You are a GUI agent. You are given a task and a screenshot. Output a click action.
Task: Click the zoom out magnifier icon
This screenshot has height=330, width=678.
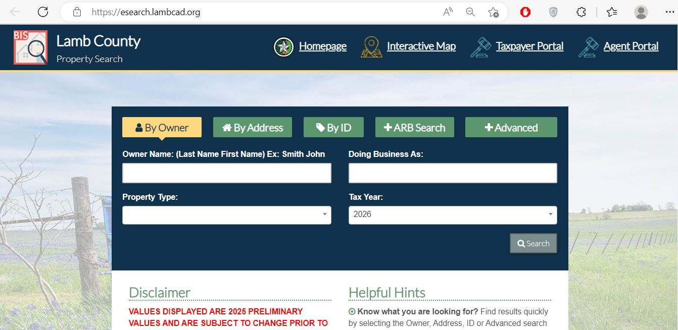(x=470, y=12)
